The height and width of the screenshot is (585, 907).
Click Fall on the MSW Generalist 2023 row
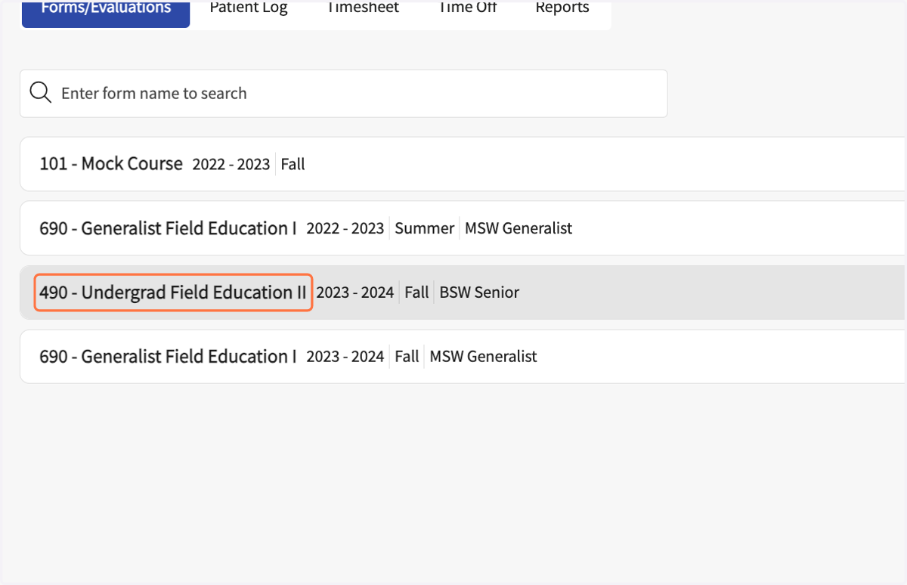407,356
